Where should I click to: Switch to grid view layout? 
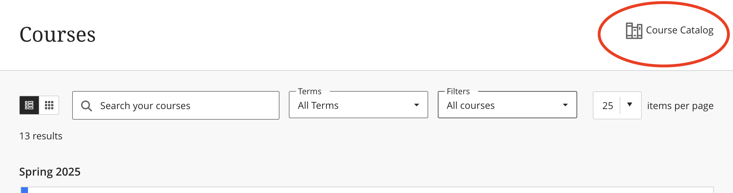[x=49, y=105]
